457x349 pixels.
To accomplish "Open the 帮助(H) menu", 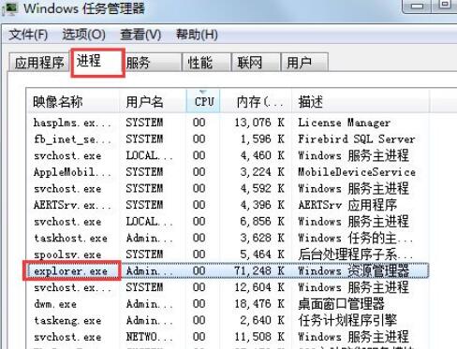I will click(197, 35).
